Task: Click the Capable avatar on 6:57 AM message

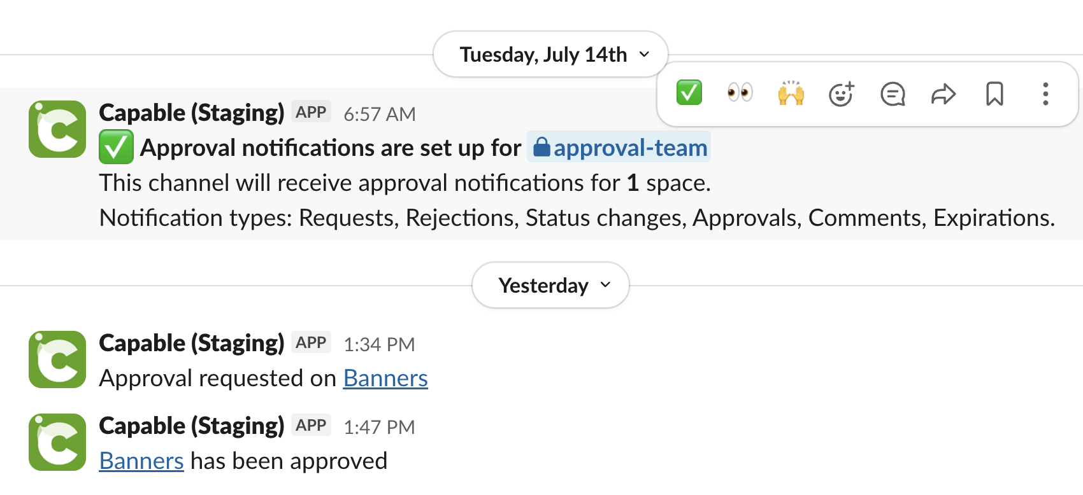Action: pyautogui.click(x=57, y=129)
